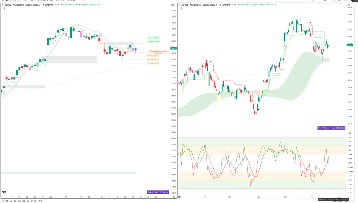Select the 1D time range button
Viewport: 358px width, 203px height.
3,201
